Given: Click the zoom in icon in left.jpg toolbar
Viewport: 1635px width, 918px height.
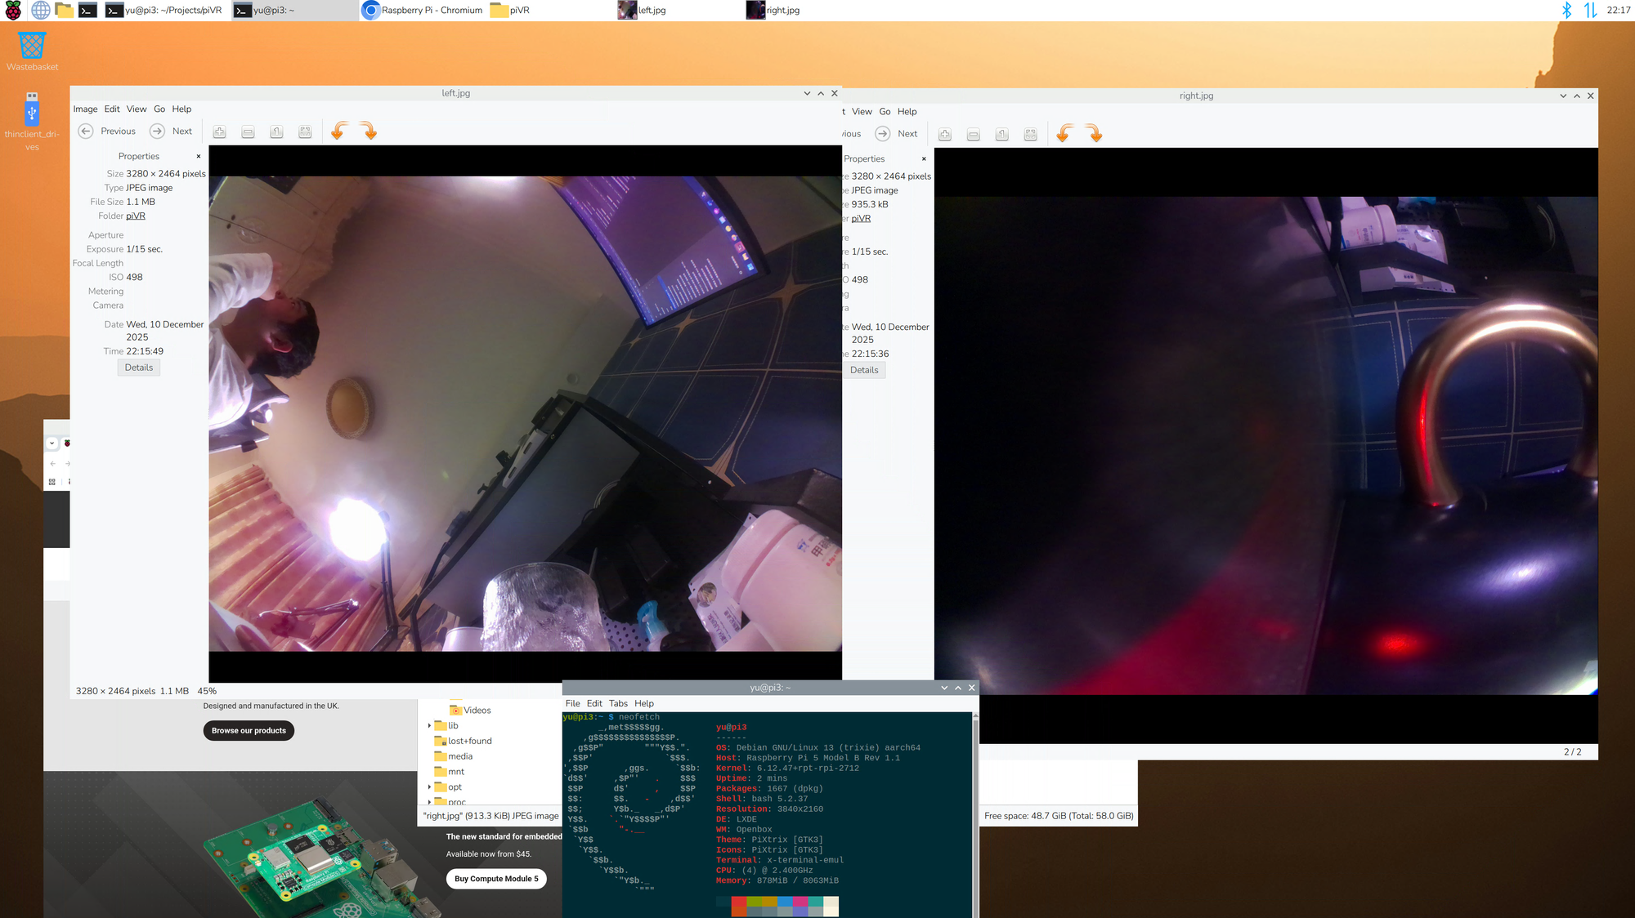Looking at the screenshot, I should pyautogui.click(x=219, y=131).
